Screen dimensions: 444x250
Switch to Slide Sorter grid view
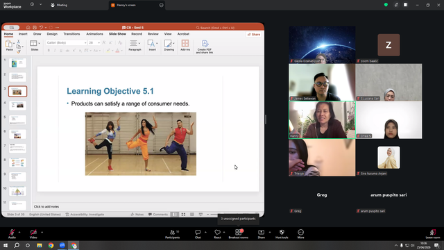[183, 215]
